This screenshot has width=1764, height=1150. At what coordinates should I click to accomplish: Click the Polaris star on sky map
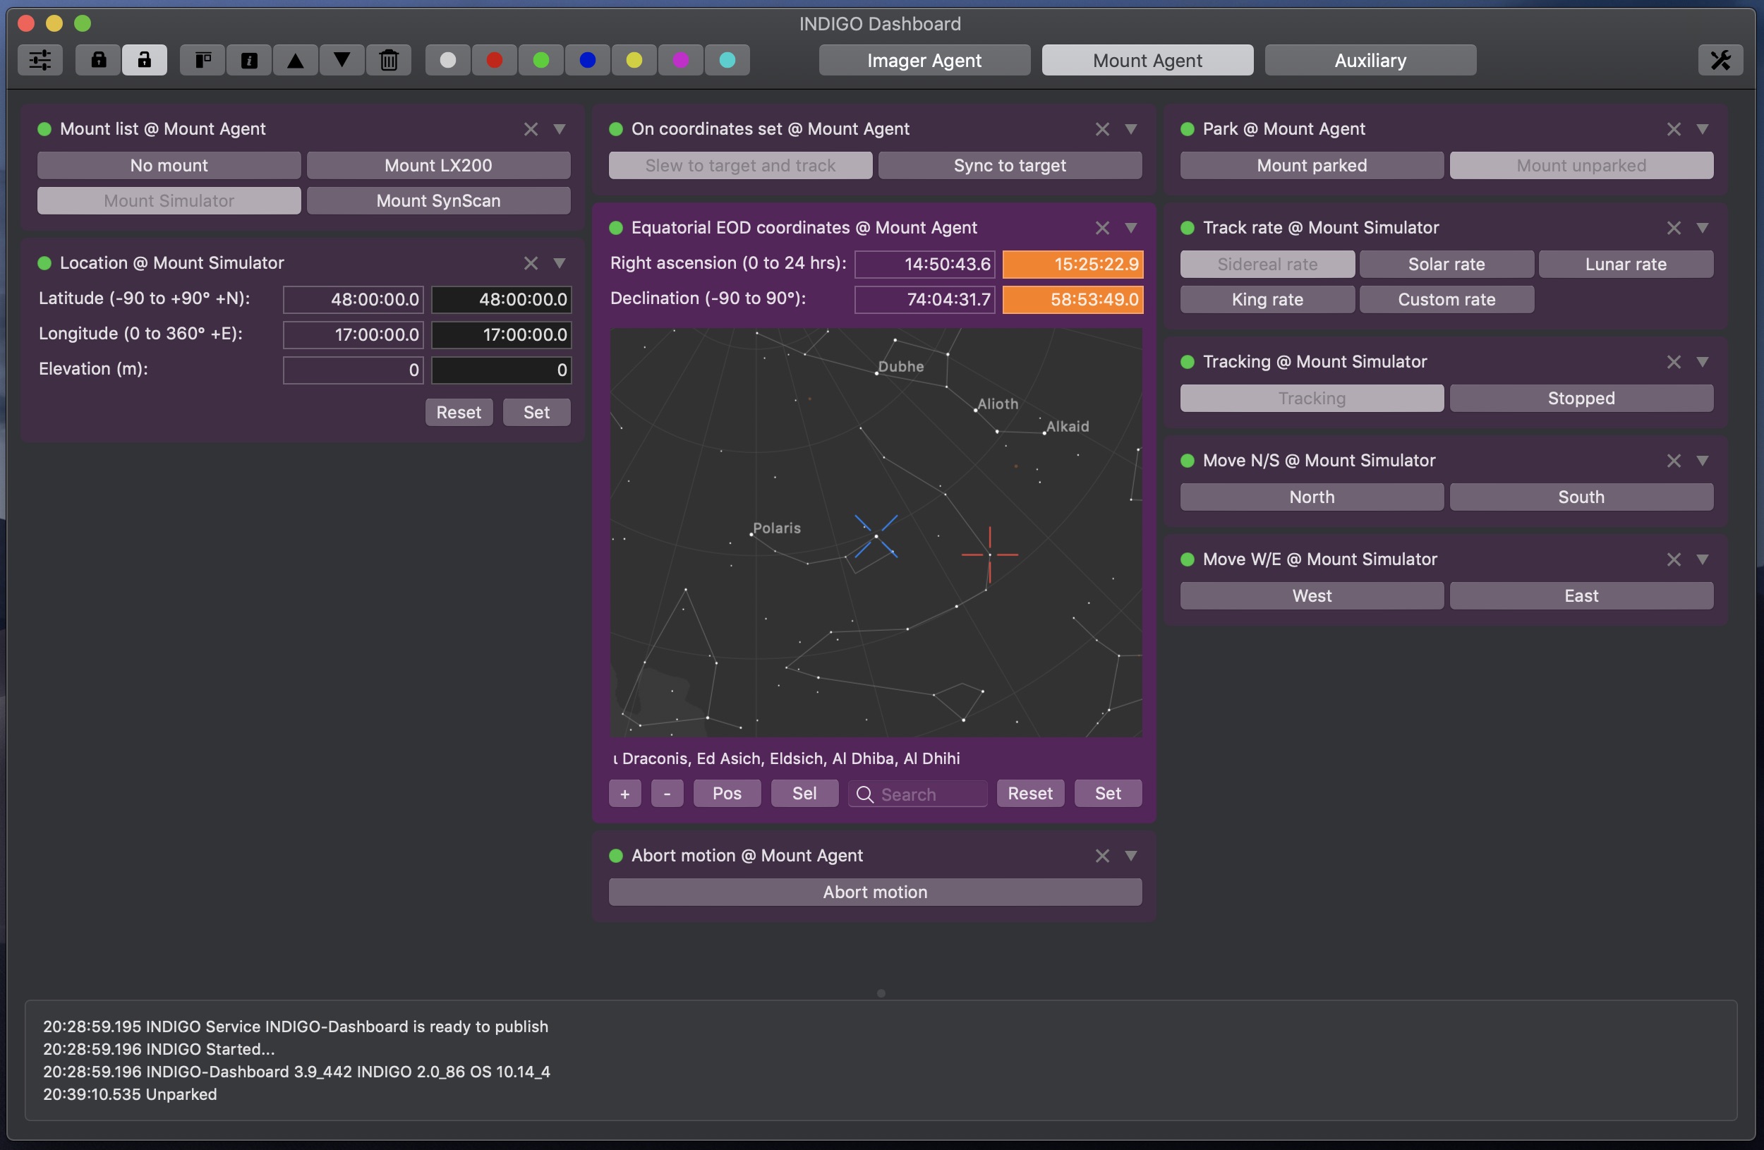point(751,534)
